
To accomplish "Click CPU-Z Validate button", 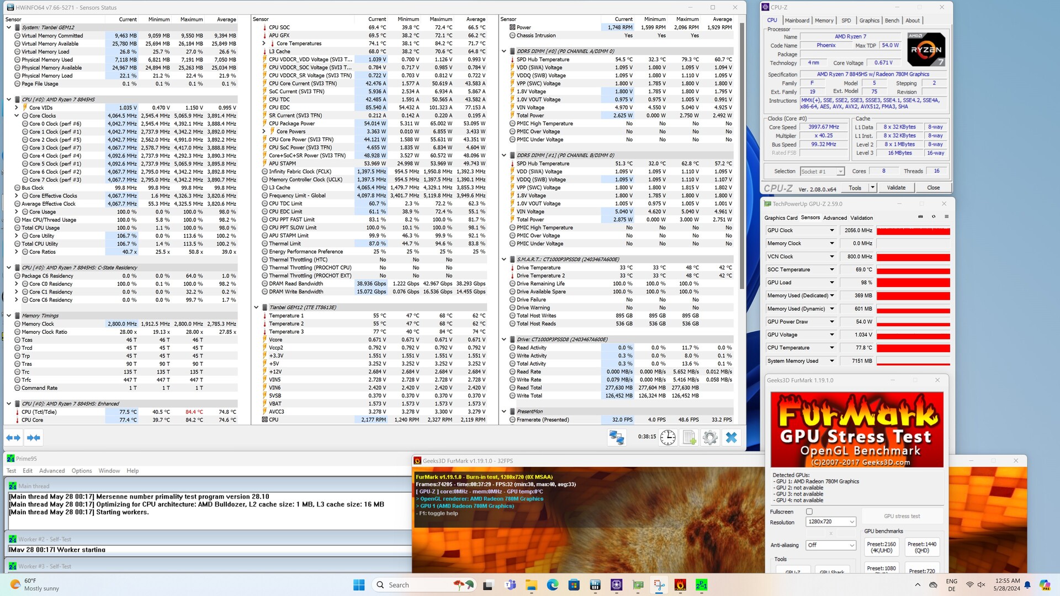I will [896, 188].
